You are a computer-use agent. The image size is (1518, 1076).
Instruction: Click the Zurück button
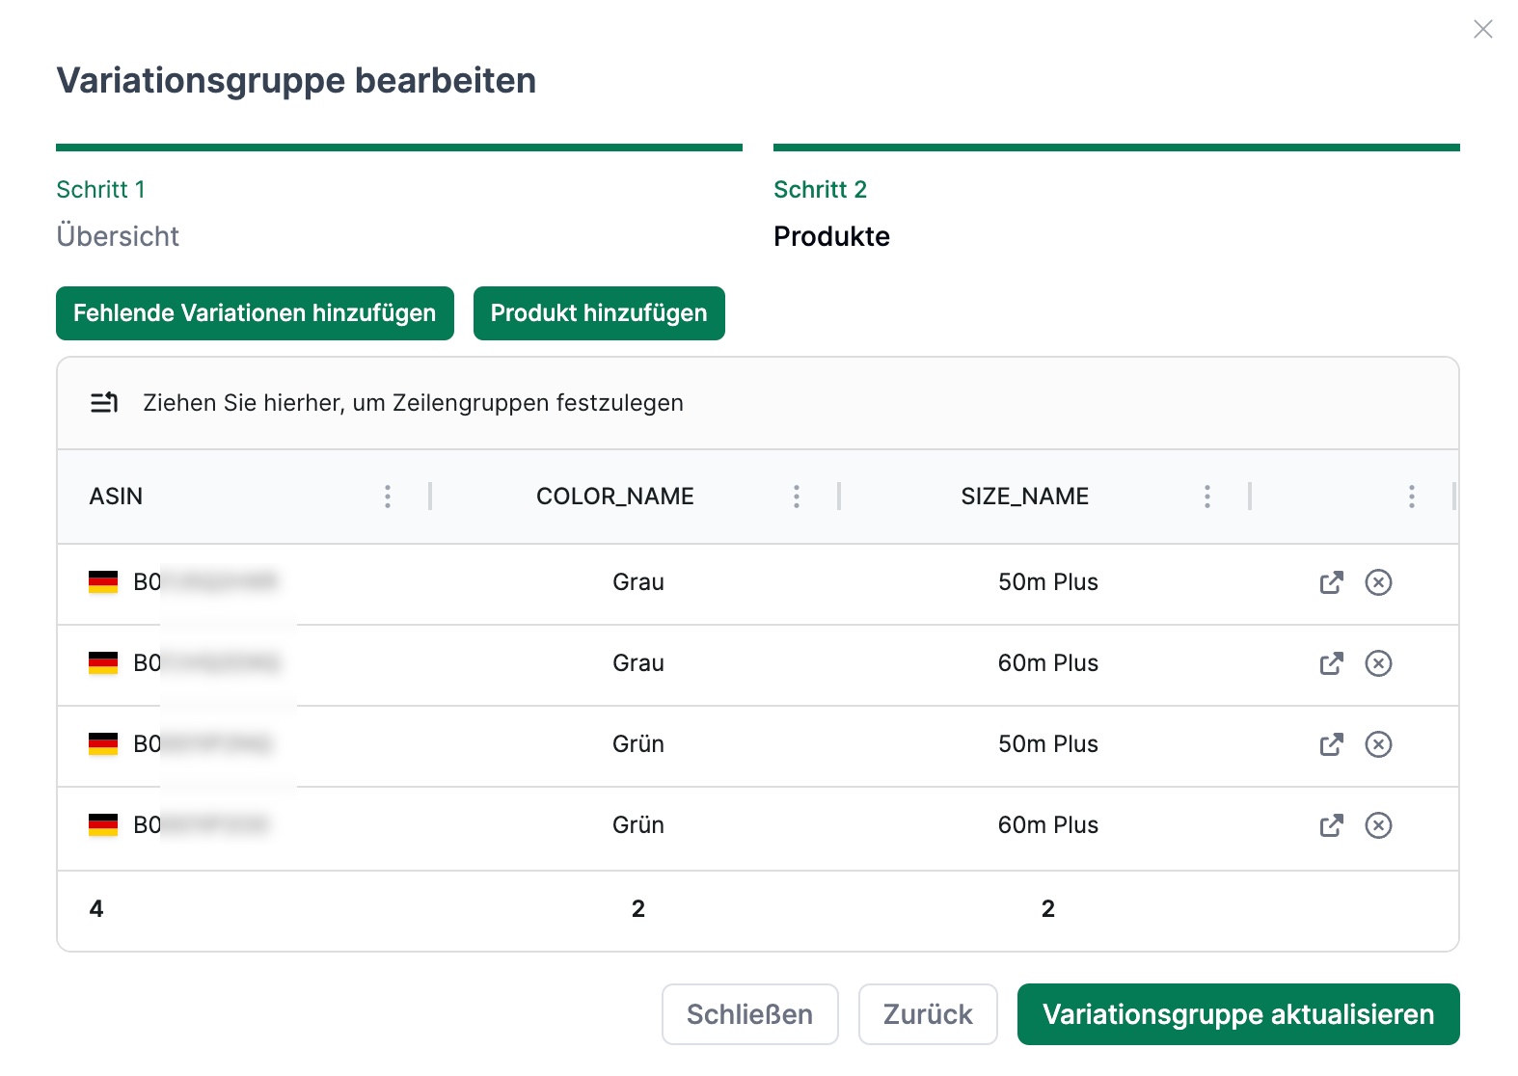click(x=928, y=1014)
